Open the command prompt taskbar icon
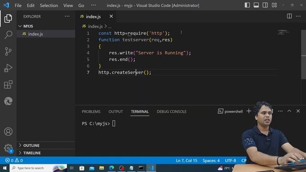Screen dimensions: 306x172 [x=141, y=168]
